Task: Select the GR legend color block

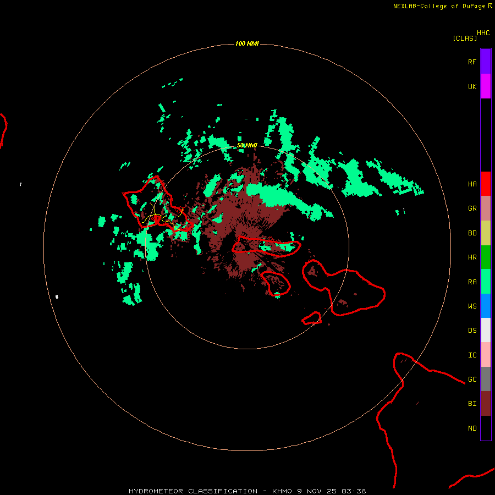Action: pos(486,208)
